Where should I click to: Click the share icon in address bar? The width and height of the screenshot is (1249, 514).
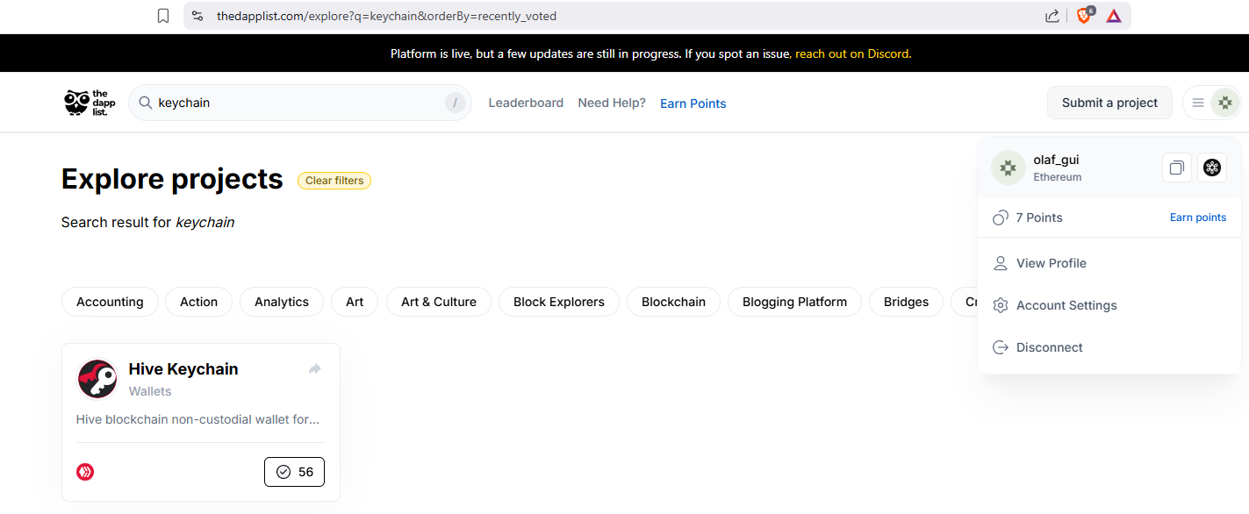[1052, 16]
